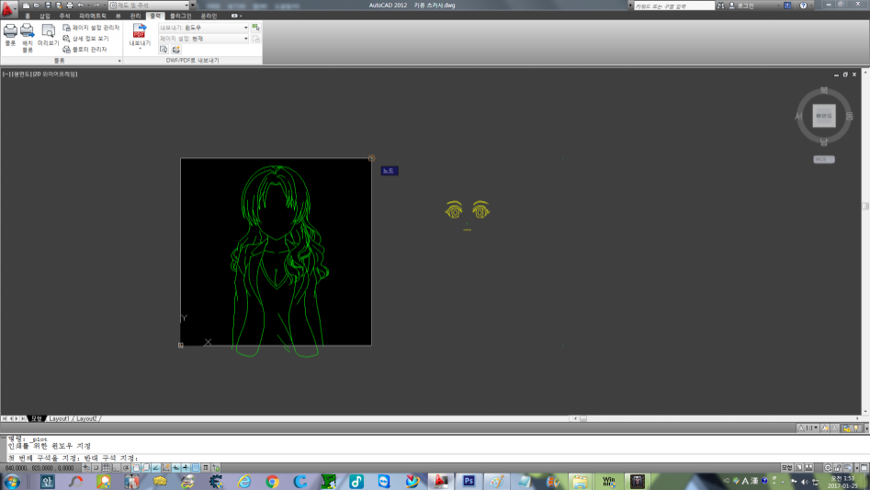The image size is (870, 490).
Task: Click the viewport label [2D 와이어프레임]
Action: coord(55,74)
